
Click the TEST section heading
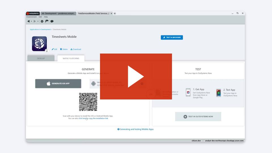[198, 69]
